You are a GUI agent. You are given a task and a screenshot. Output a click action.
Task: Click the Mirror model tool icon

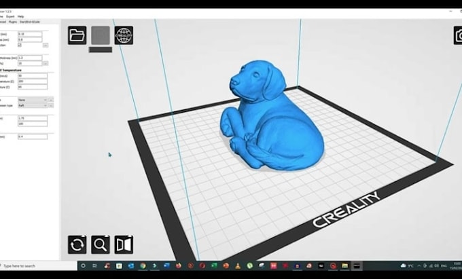coord(124,244)
